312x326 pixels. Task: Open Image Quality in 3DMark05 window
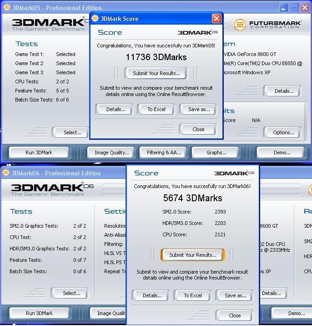pos(112,153)
